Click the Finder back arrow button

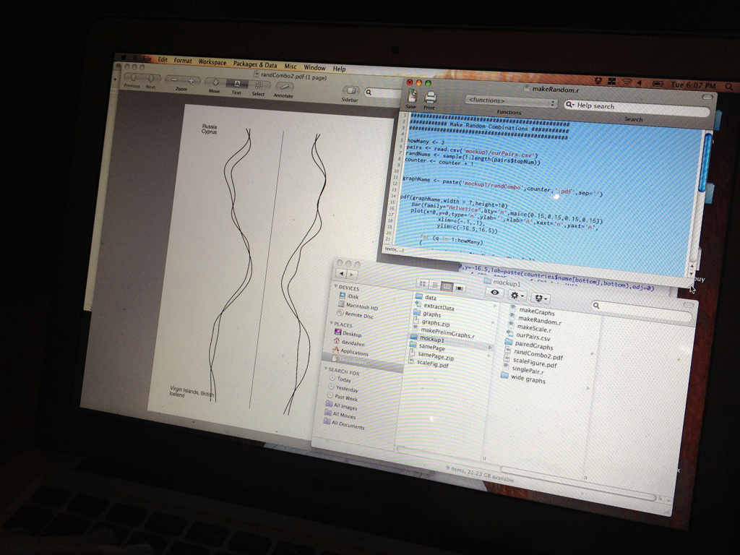343,273
